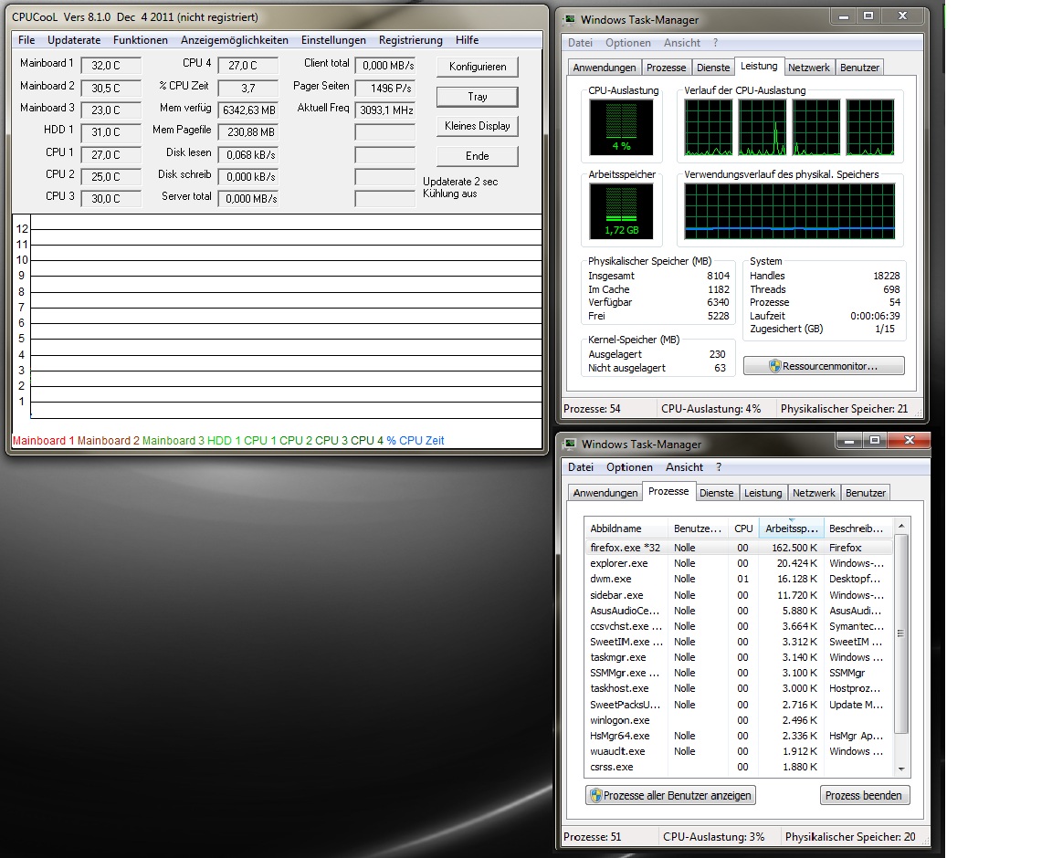Open the ? help menu in lower Task-Manager
Viewport: 1052px width, 858px height.
[x=719, y=467]
